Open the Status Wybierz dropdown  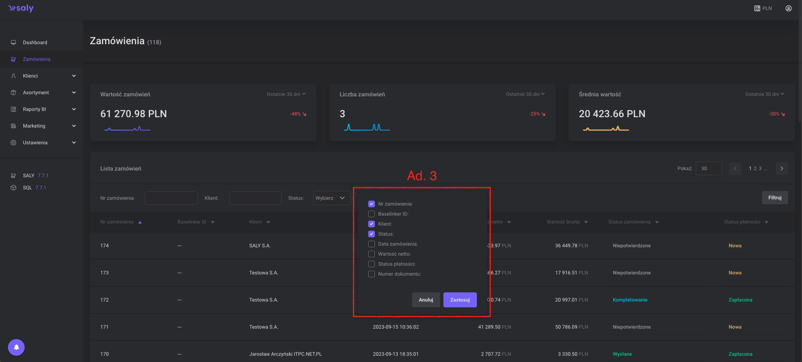[332, 198]
